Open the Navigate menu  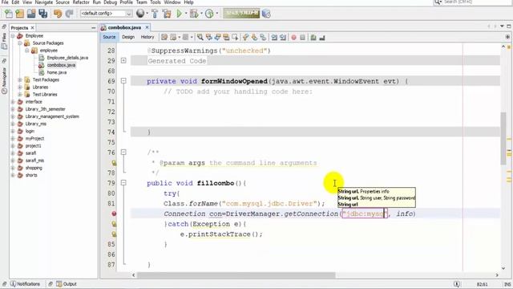(43, 2)
